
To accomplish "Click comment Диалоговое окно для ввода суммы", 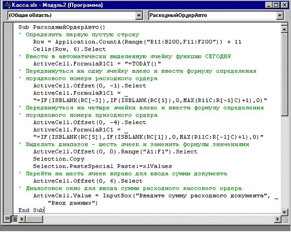I will [130, 188].
